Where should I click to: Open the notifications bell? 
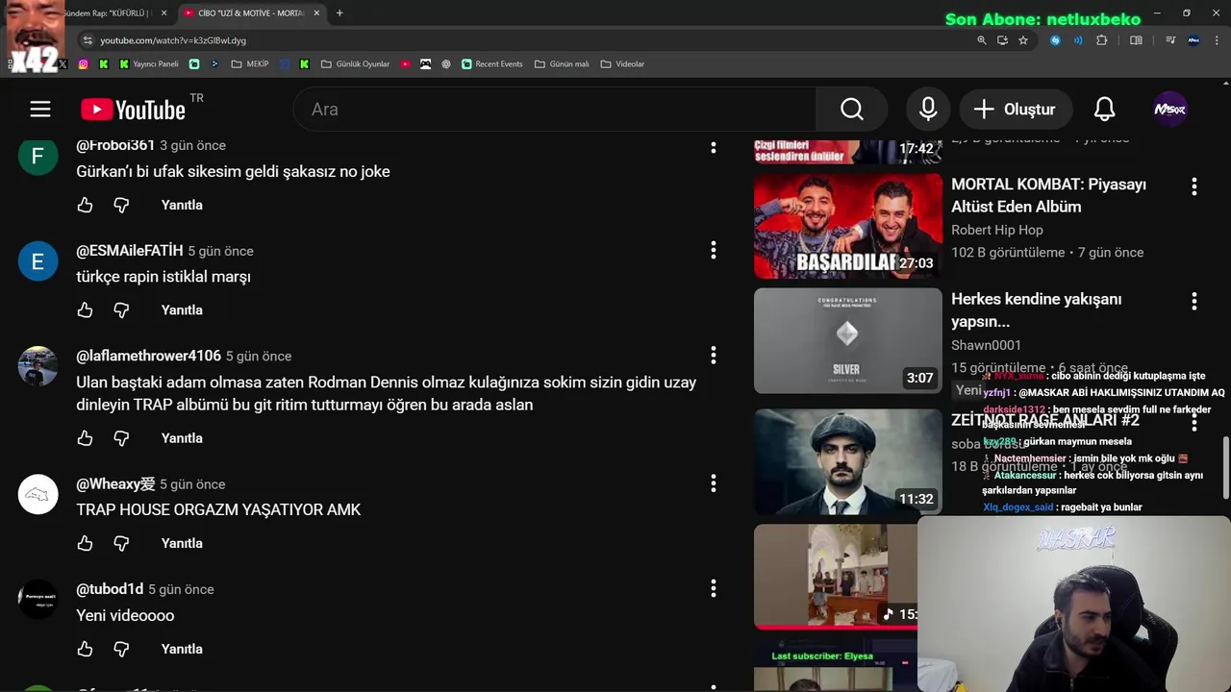click(1104, 110)
